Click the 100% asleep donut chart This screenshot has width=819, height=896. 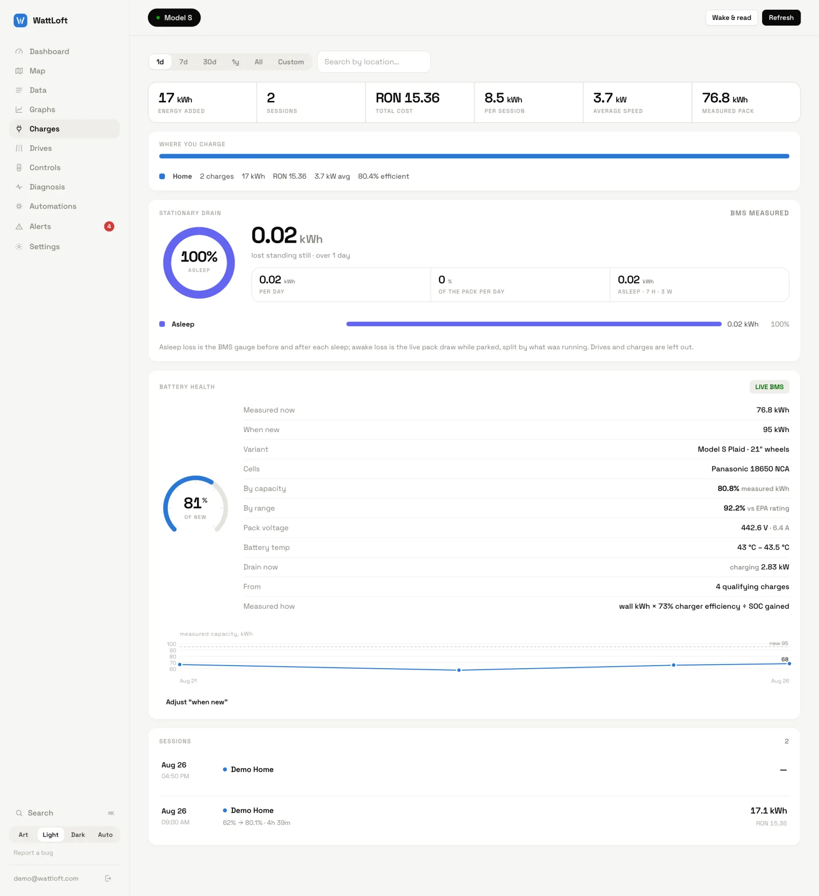(199, 263)
